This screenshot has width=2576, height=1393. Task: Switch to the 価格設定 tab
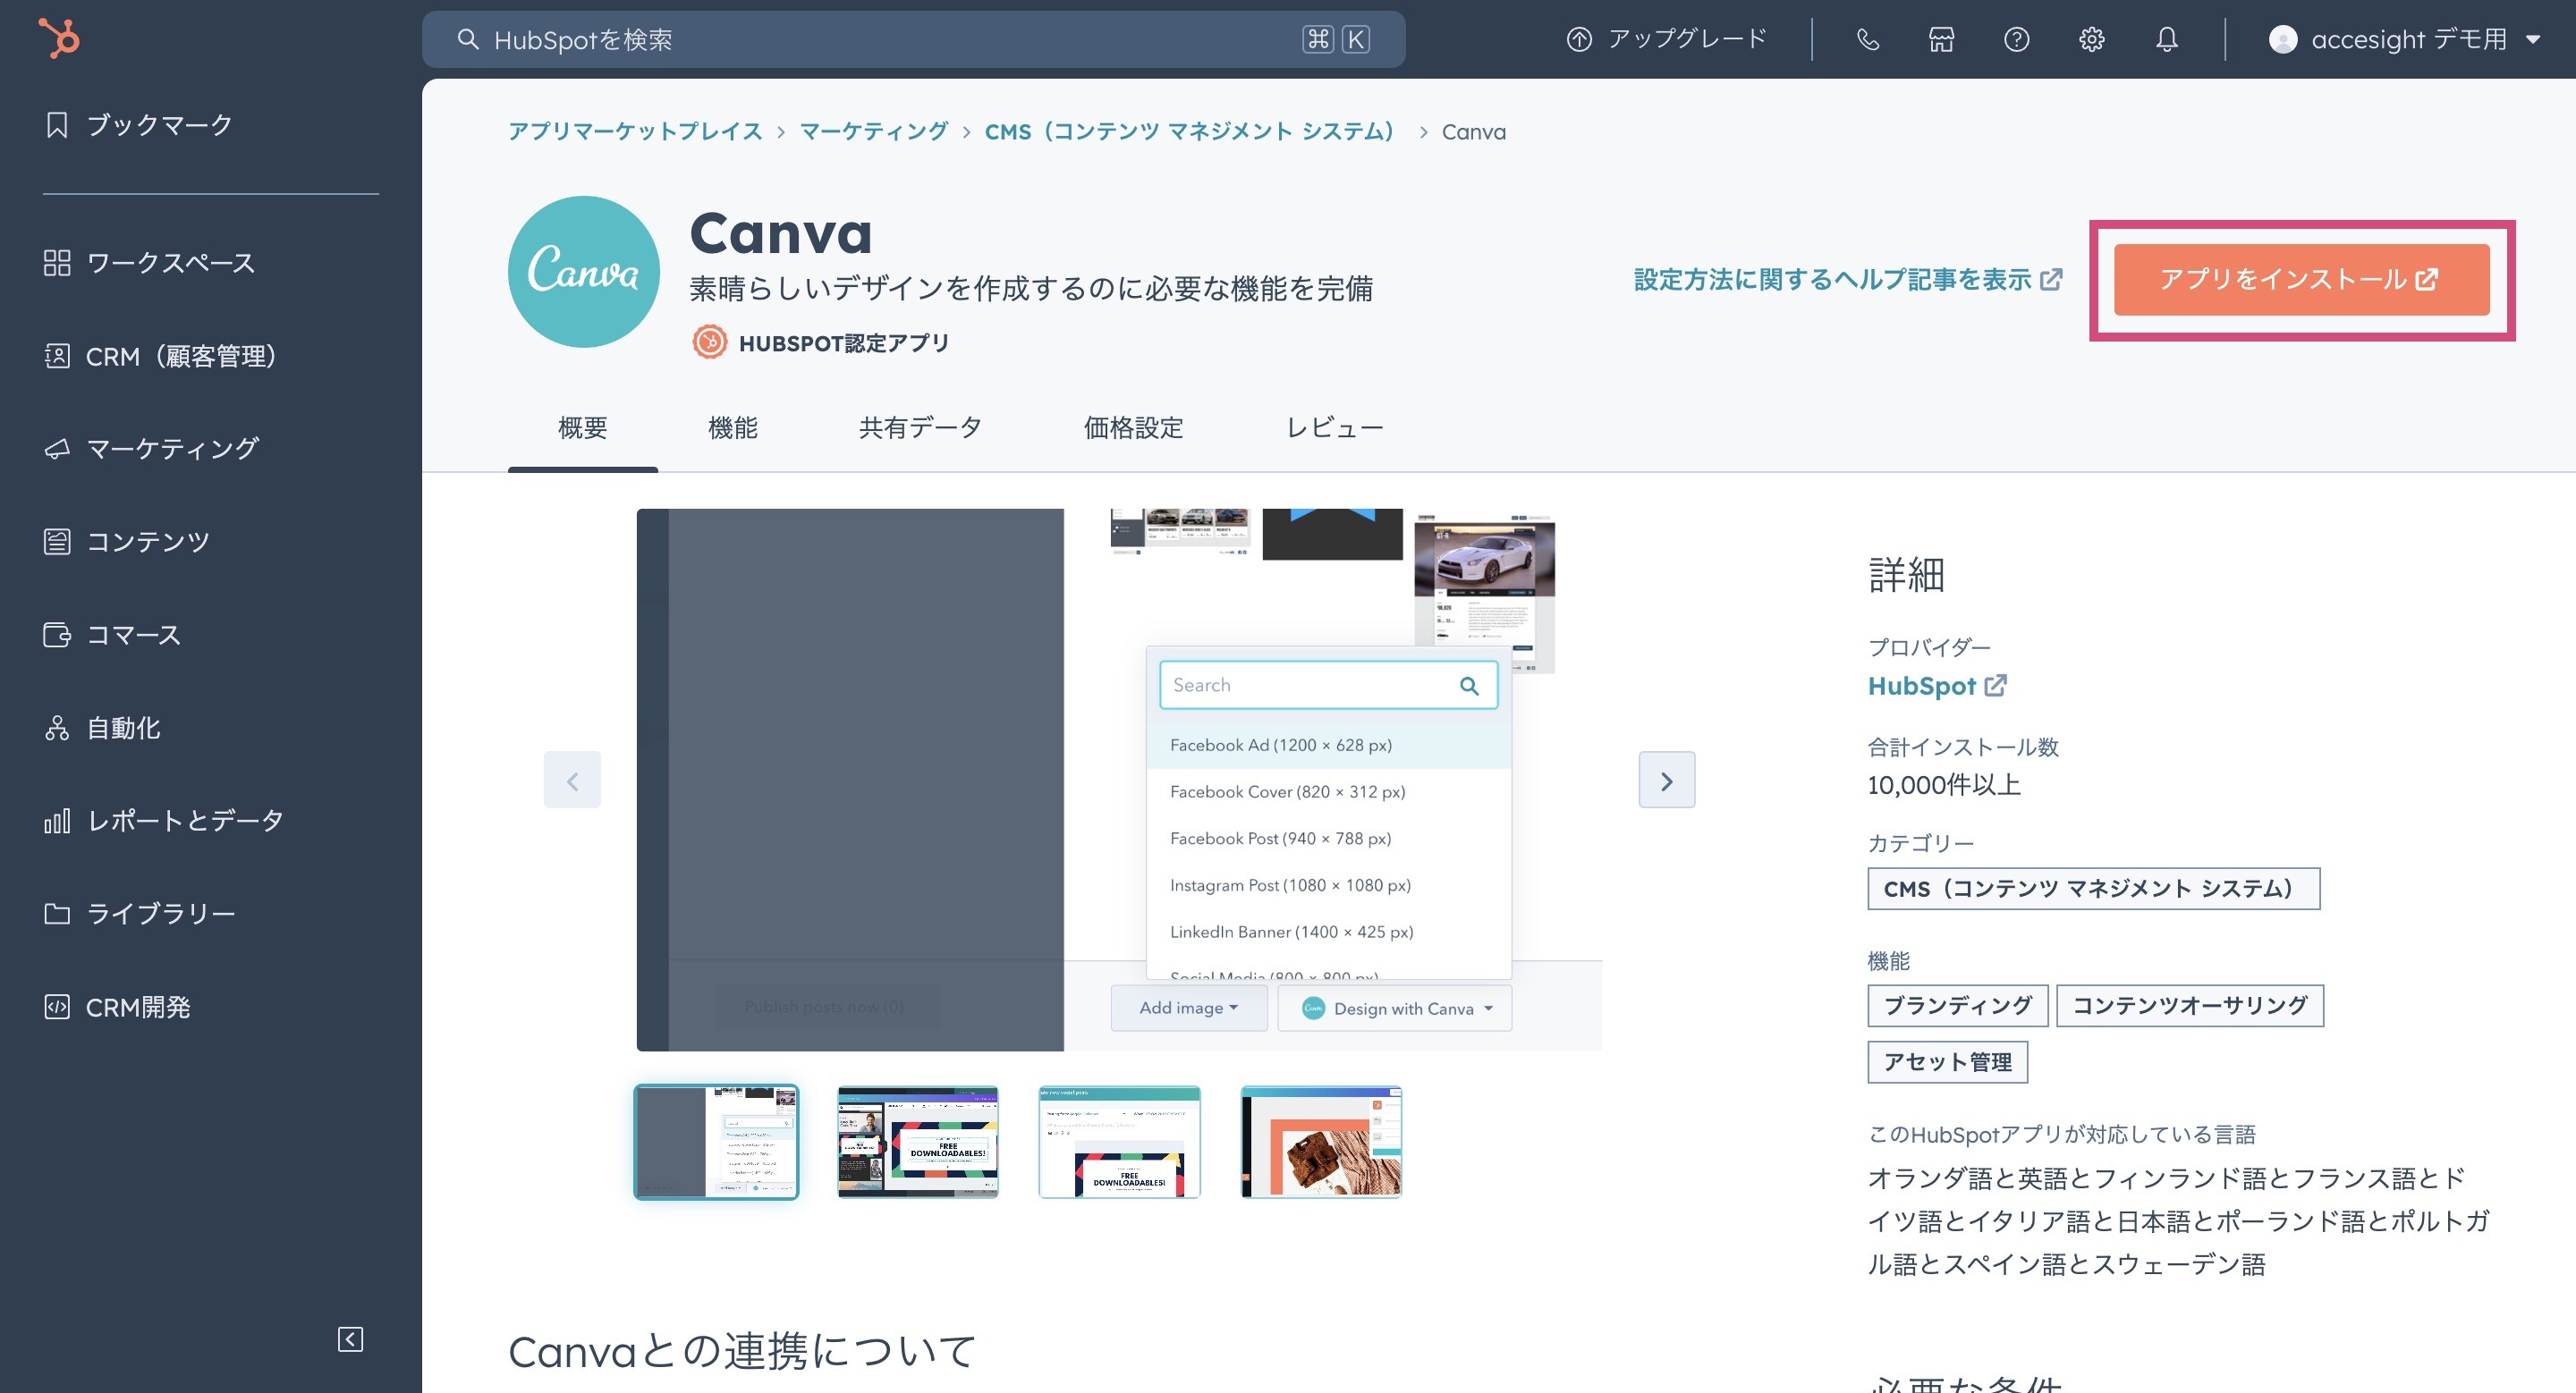(1133, 428)
